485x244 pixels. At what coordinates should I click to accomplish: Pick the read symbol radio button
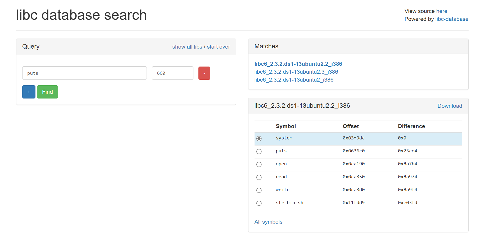tap(259, 177)
